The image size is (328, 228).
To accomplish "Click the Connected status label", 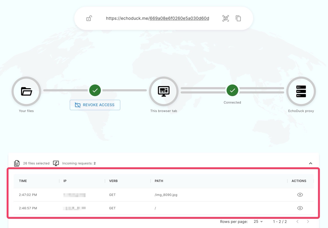I will [232, 102].
